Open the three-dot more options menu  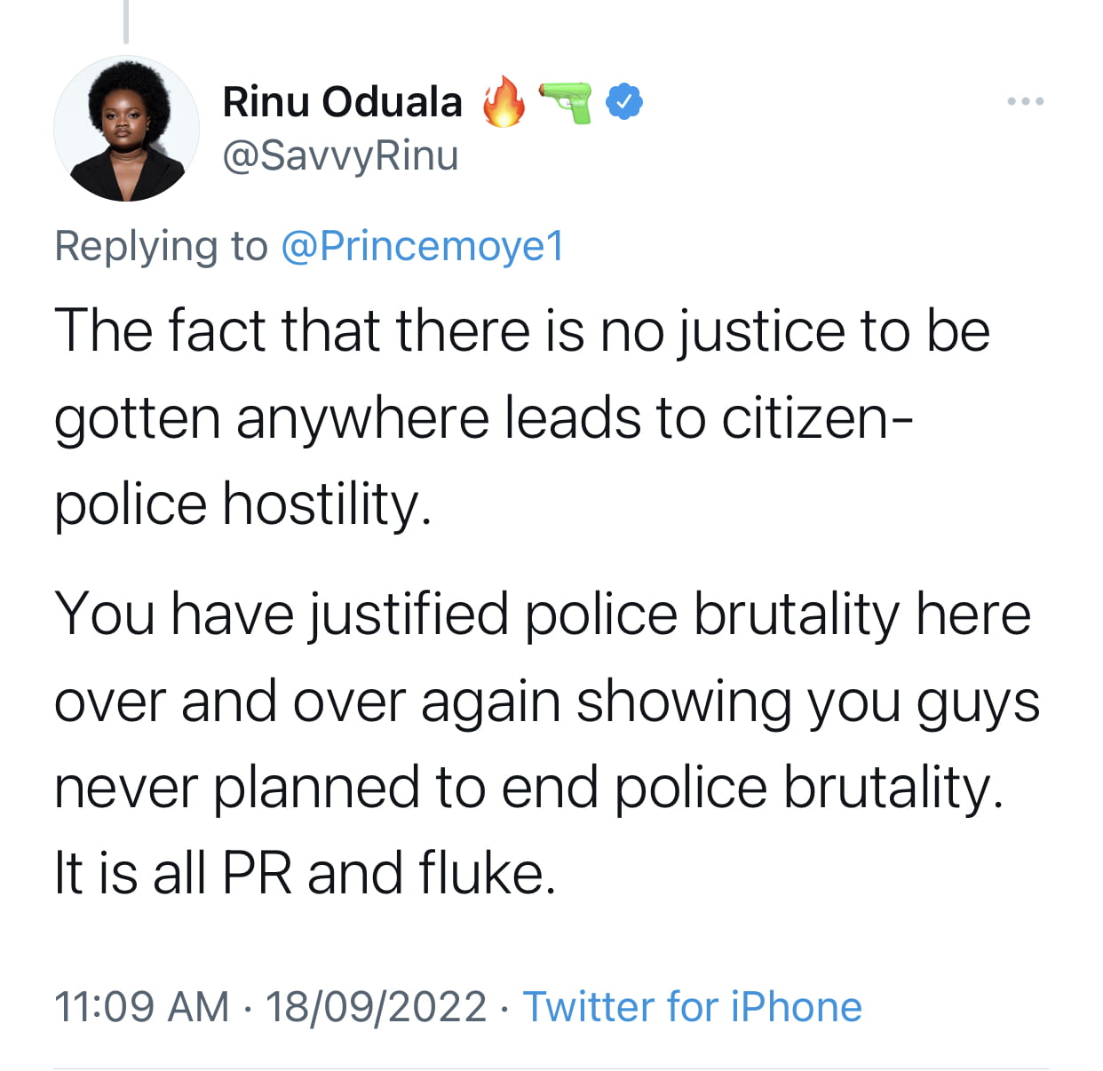pyautogui.click(x=1026, y=101)
